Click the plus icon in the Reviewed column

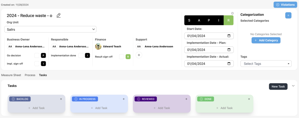tap(186, 99)
